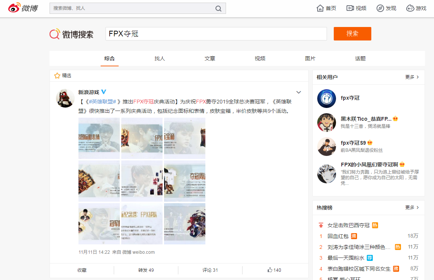Click the orange 搜索 button
Viewport: 434px width, 280px height.
pyautogui.click(x=353, y=34)
